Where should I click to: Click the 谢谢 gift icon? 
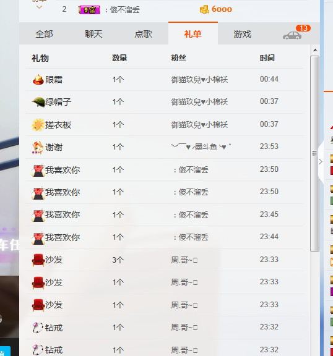(38, 147)
